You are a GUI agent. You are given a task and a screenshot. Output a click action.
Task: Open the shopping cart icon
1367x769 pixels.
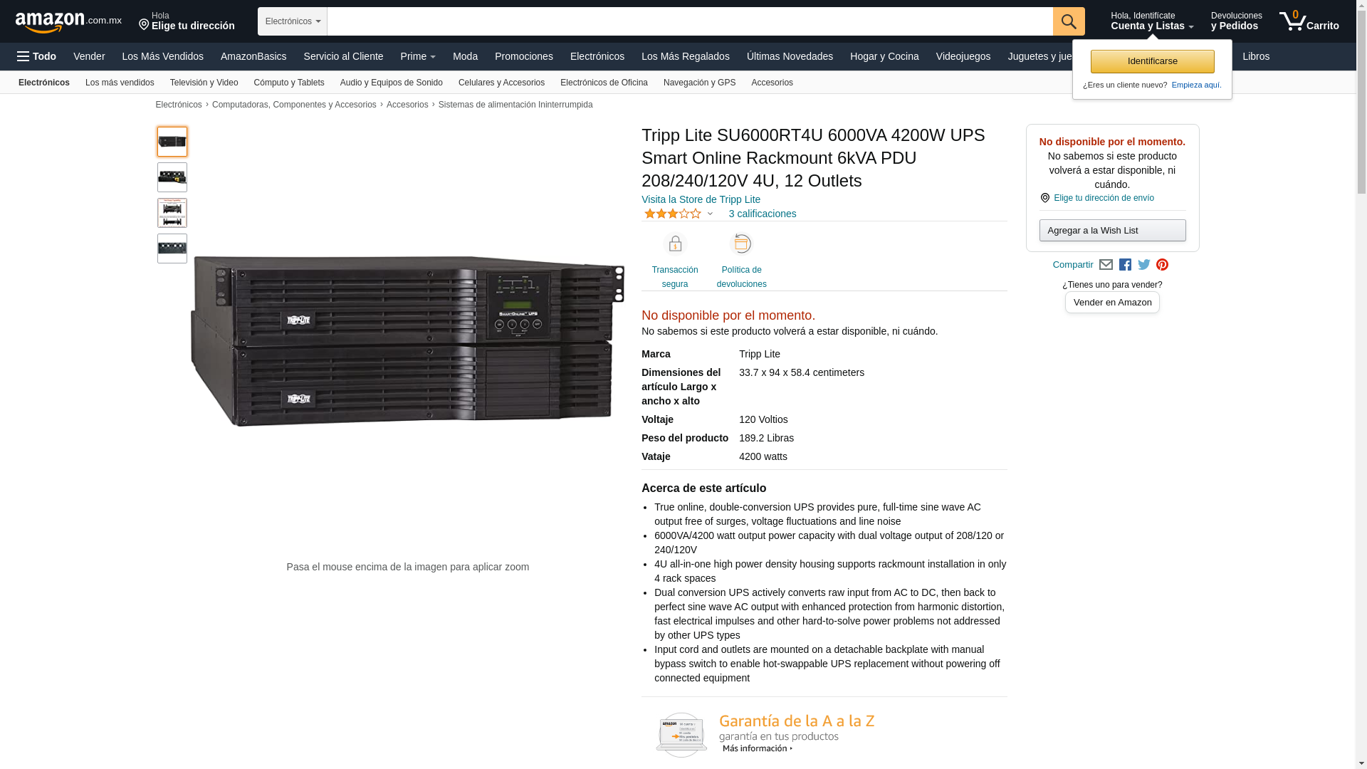(x=1309, y=21)
